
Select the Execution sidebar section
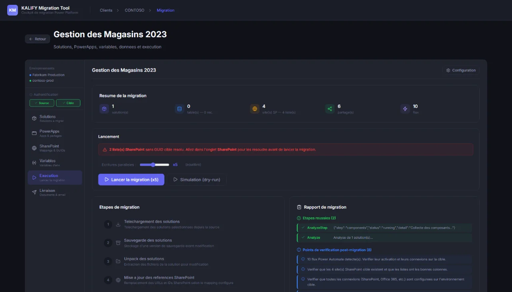(x=55, y=177)
